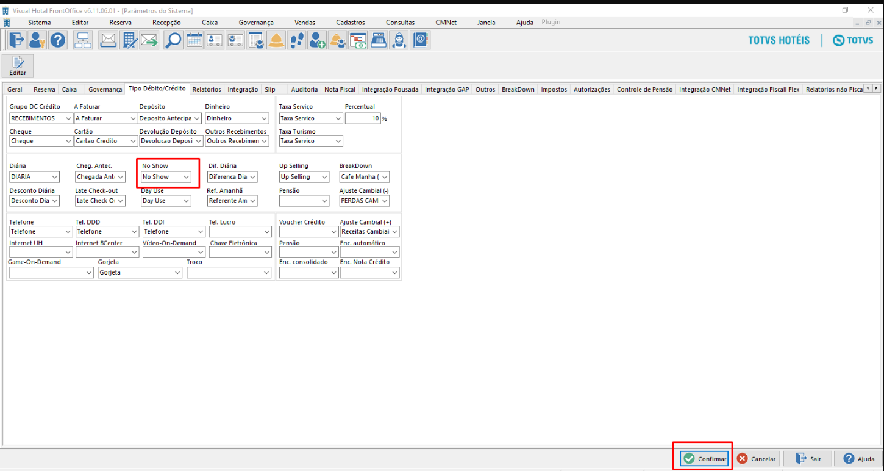Open the calendar toolbar icon
The width and height of the screenshot is (884, 471).
(194, 40)
